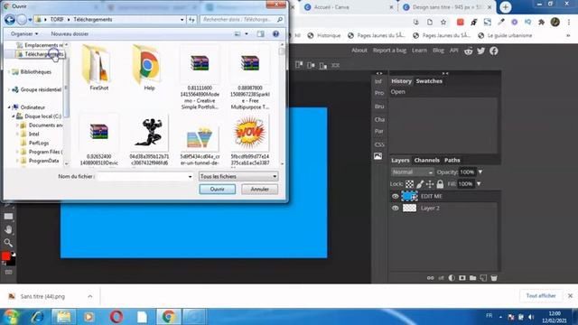Click the Report a bug link

[389, 51]
